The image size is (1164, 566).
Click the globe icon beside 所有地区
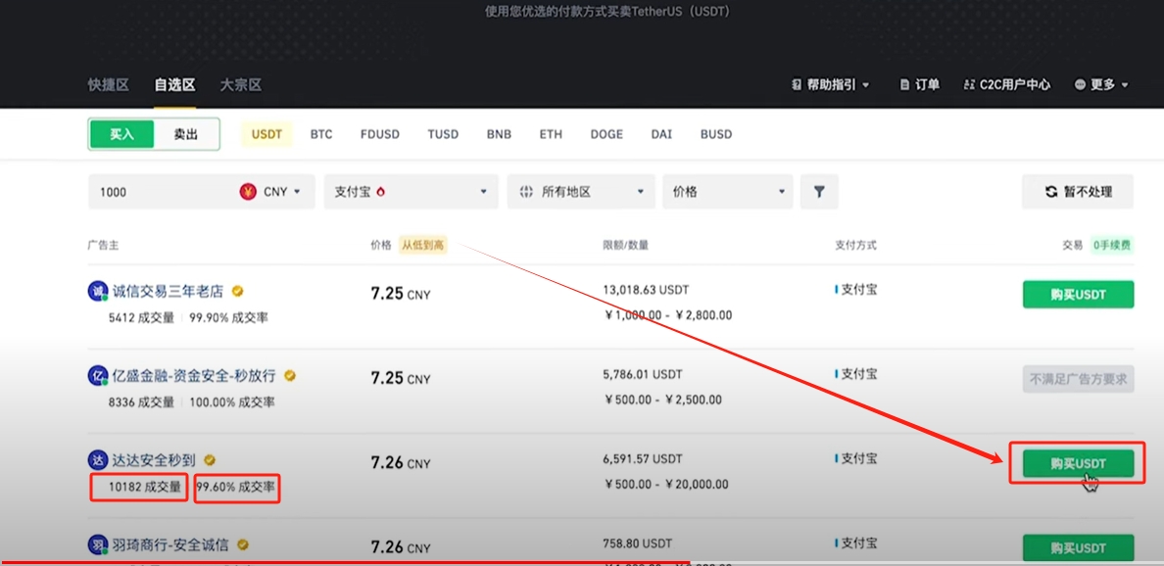point(526,191)
